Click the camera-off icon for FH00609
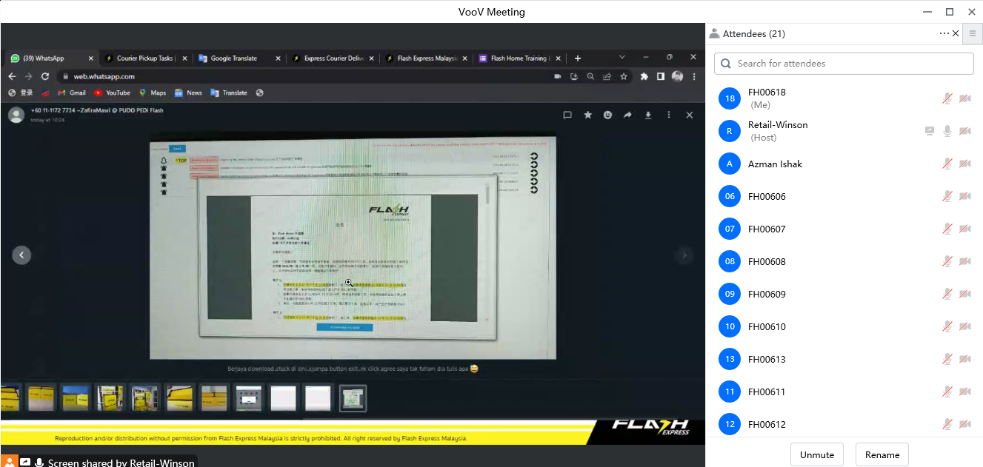 point(965,294)
